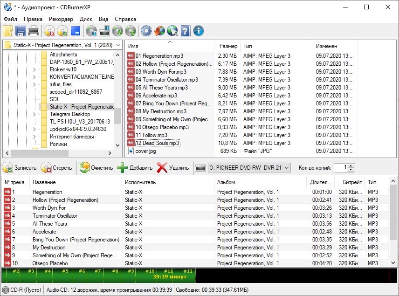Click the track icon of track 10, Otsego Placebo
Screen dimensions: 399x296
click(7, 263)
